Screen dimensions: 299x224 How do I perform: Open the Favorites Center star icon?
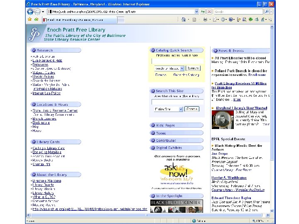coord(29,19)
